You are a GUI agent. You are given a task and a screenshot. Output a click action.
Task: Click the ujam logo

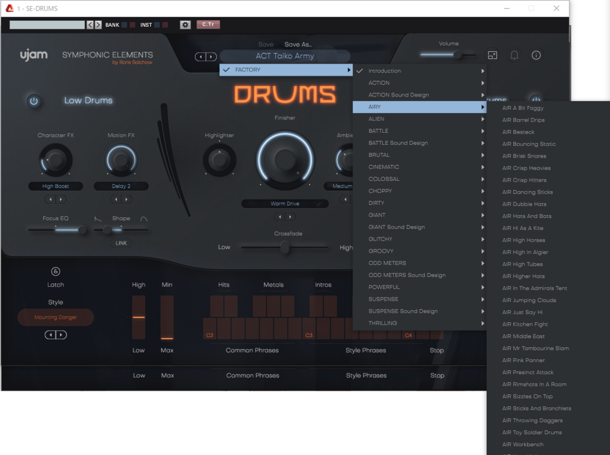[x=34, y=55]
